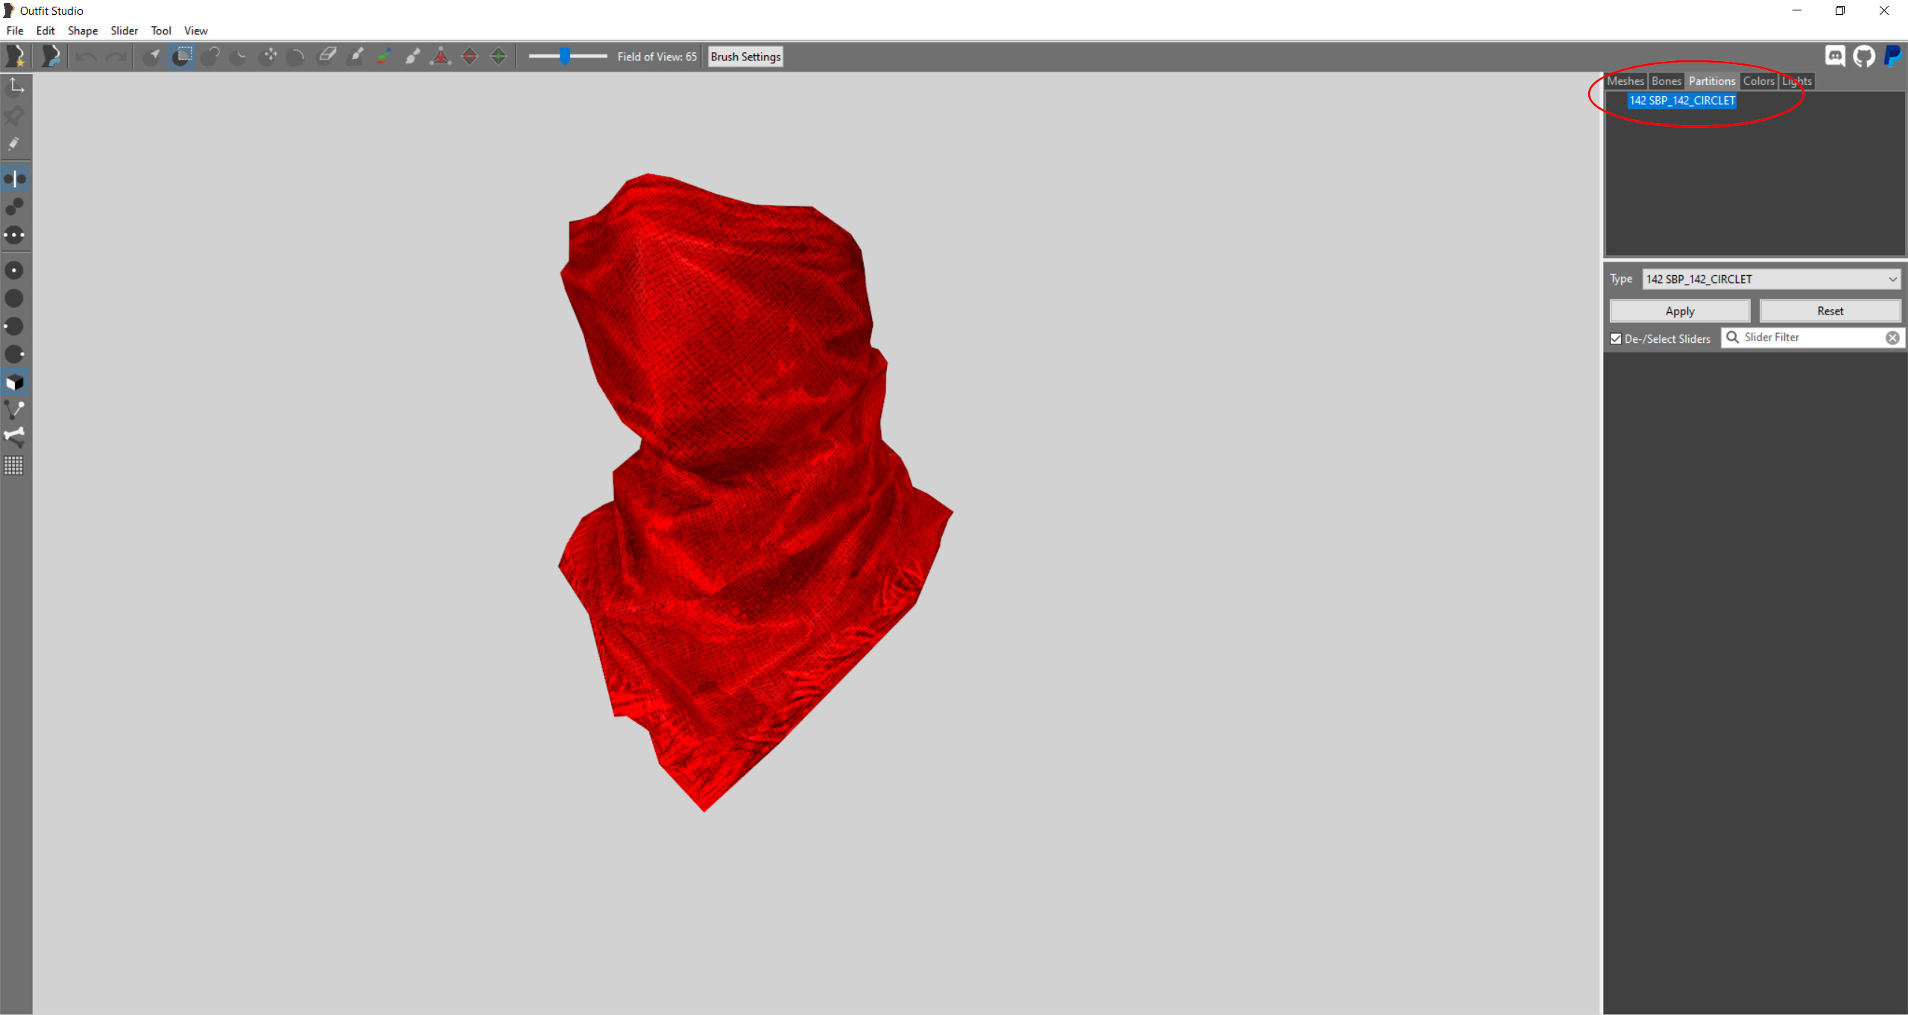Uncheck De-/Select Sliders checkbox
Image resolution: width=1908 pixels, height=1015 pixels.
pyautogui.click(x=1616, y=339)
